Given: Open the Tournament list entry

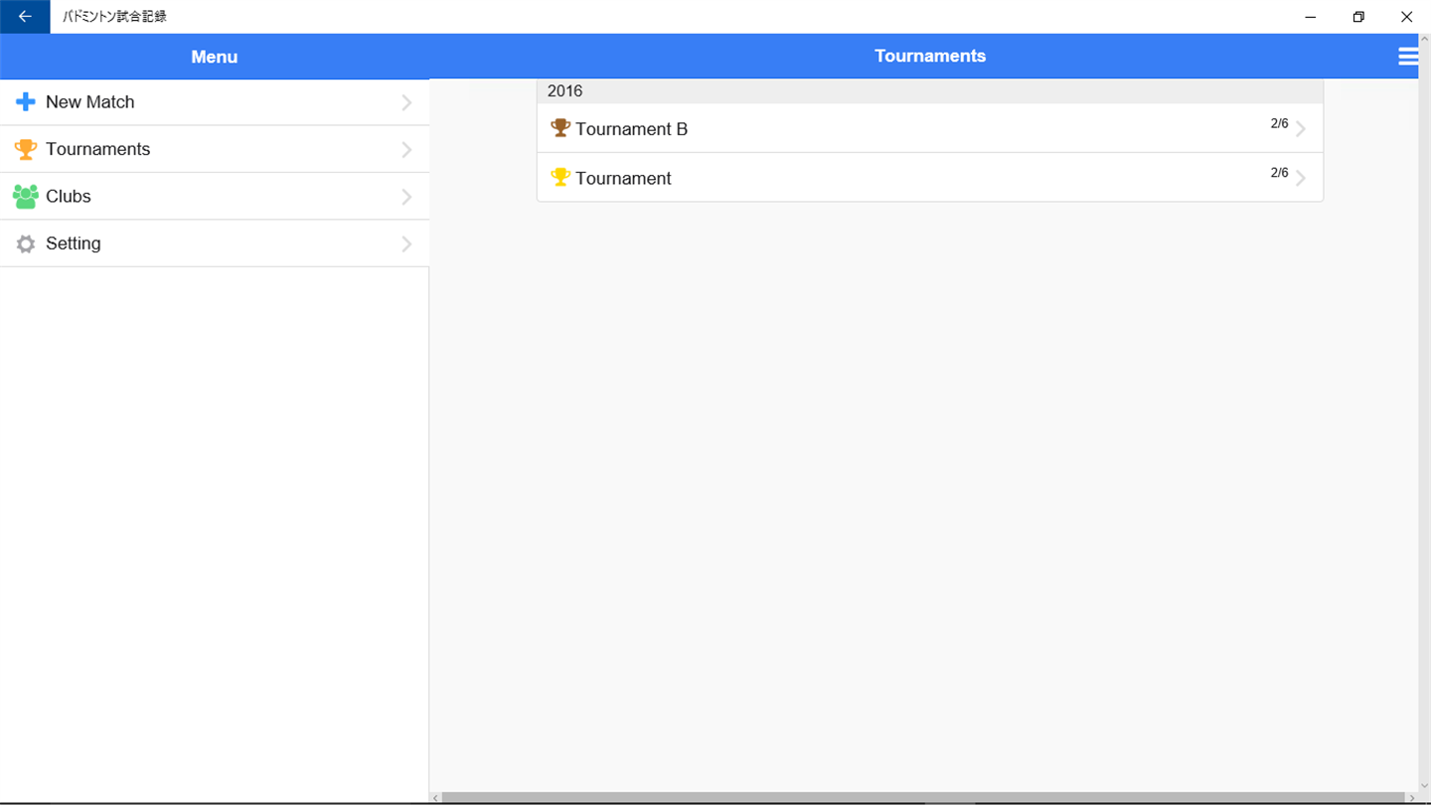Looking at the screenshot, I should [x=930, y=177].
